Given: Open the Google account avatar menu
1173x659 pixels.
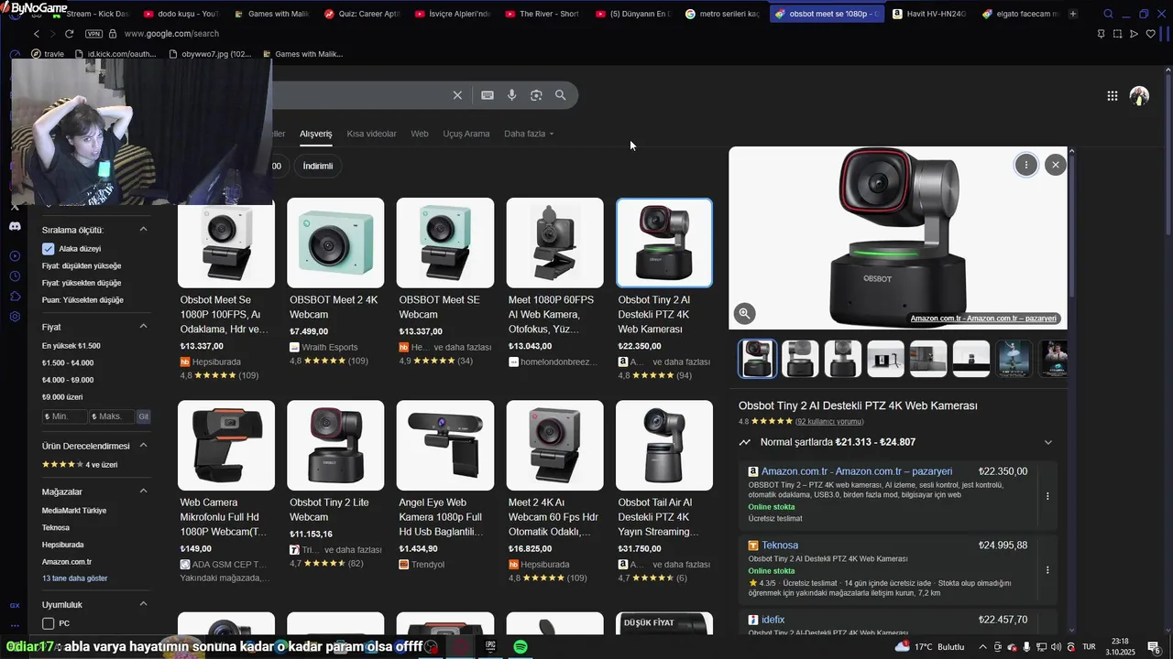Looking at the screenshot, I should coord(1139,95).
